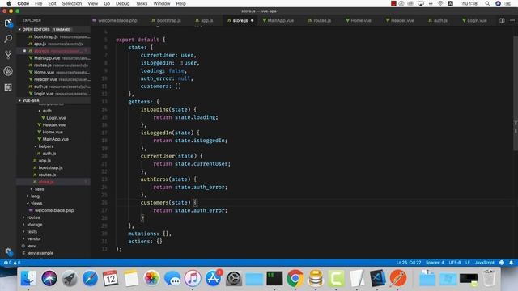Open notifications bell in status bar
The image size is (518, 291).
tap(511, 263)
